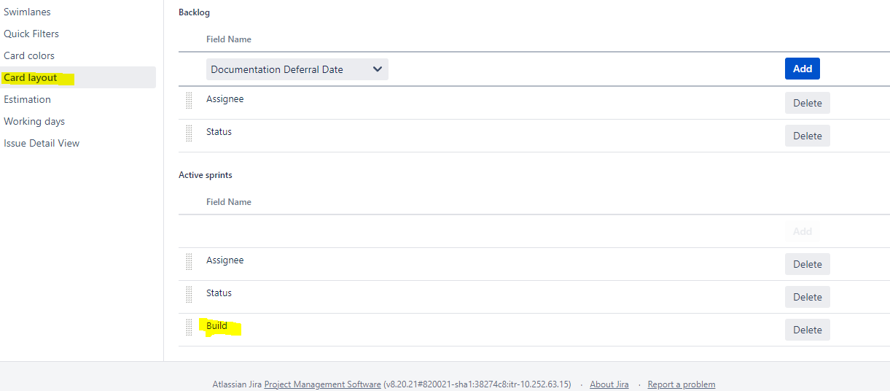This screenshot has height=391, width=890.
Task: Delete the Status field from Backlog
Action: pos(808,136)
